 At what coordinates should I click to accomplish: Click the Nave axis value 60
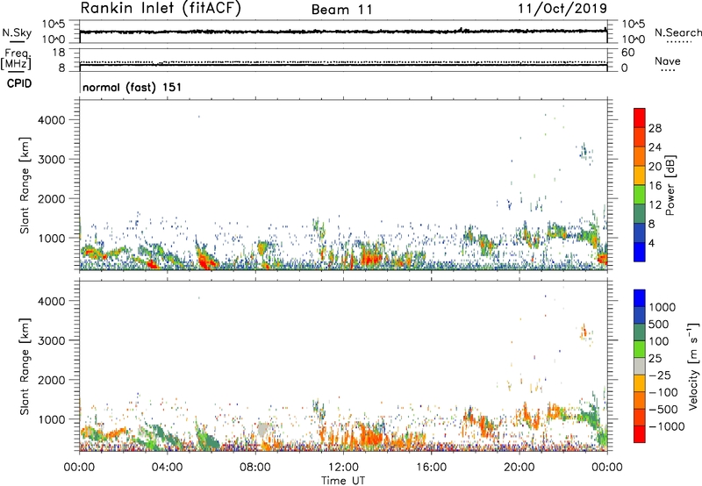click(627, 53)
